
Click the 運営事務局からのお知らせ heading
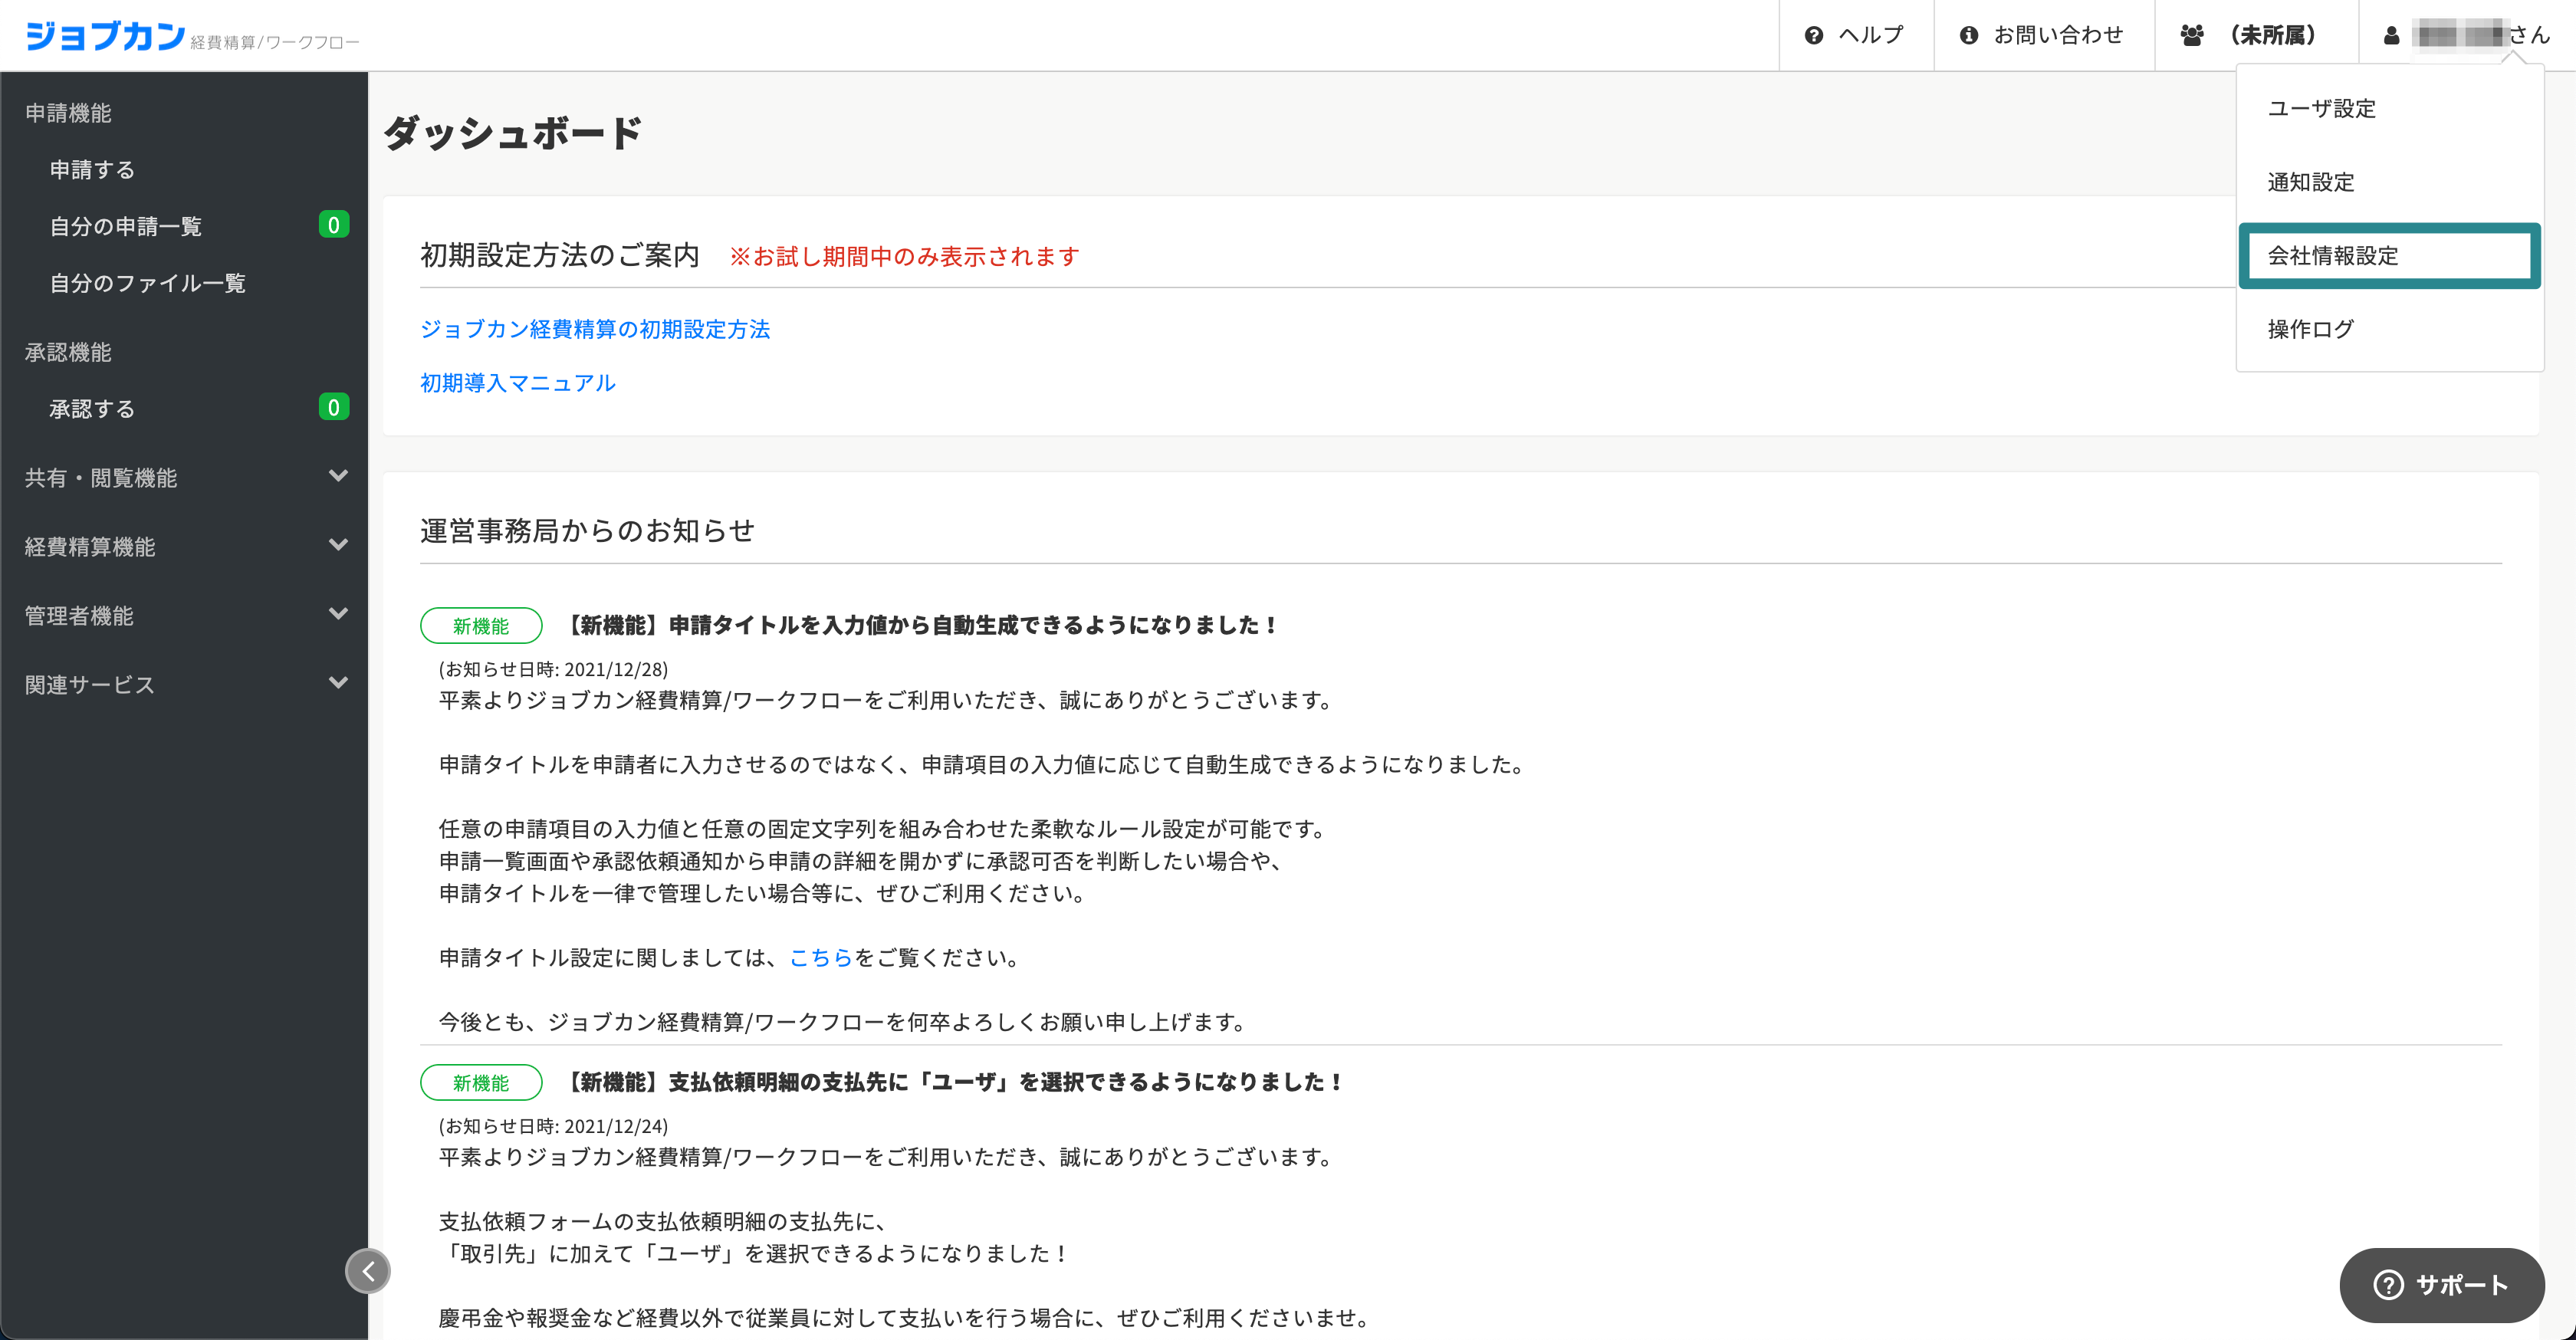pyautogui.click(x=587, y=530)
